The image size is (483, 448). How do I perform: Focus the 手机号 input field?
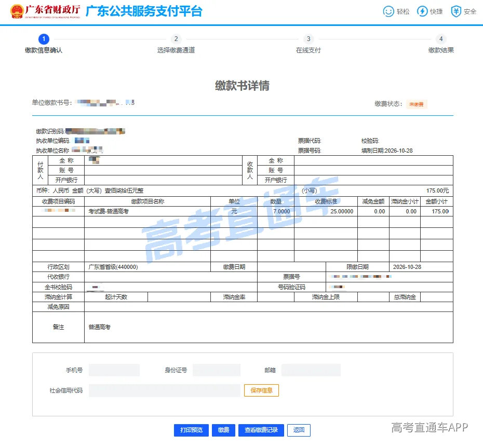(x=114, y=370)
